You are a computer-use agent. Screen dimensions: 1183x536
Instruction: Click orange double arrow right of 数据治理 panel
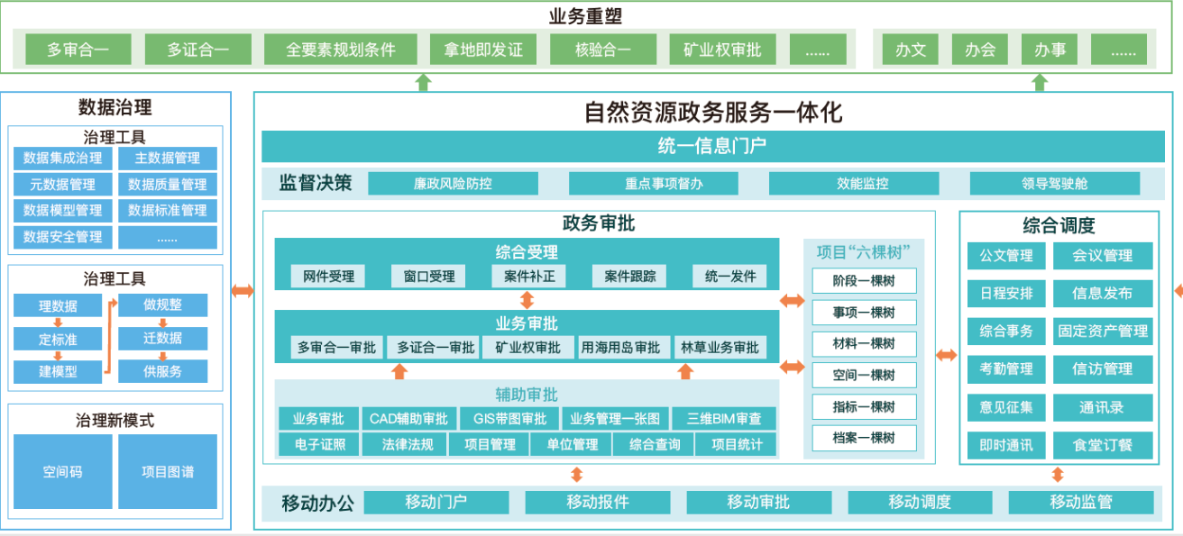(243, 290)
